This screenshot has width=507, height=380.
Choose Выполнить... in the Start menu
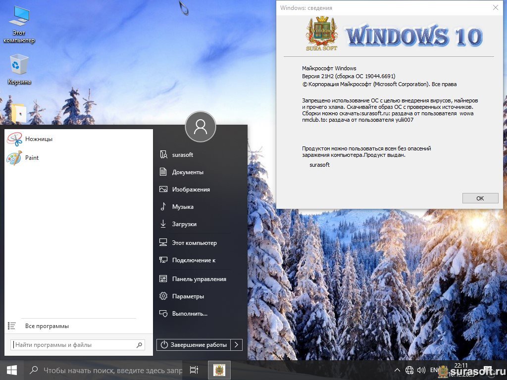pos(189,314)
